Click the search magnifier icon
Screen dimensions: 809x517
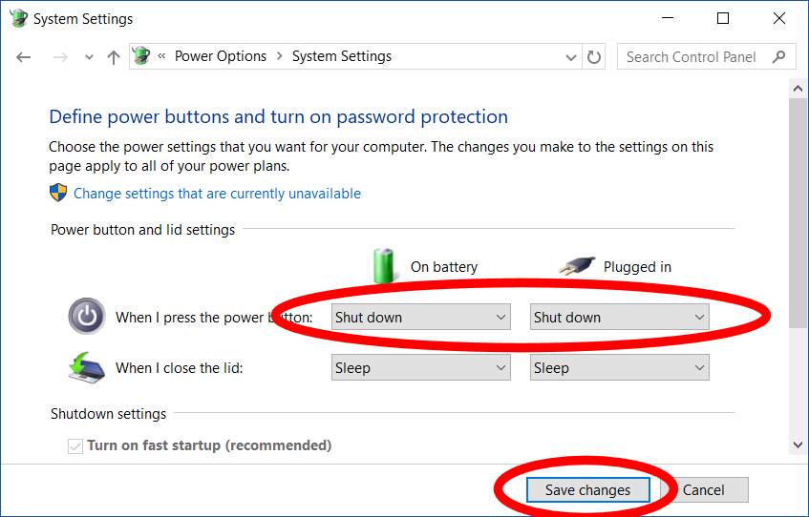point(780,57)
